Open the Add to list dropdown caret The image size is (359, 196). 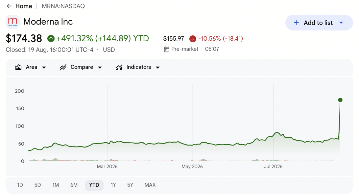tap(341, 23)
